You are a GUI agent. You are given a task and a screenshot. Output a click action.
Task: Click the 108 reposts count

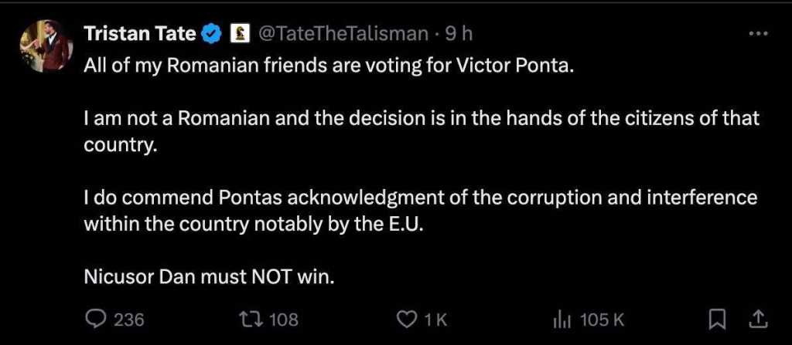coord(283,319)
